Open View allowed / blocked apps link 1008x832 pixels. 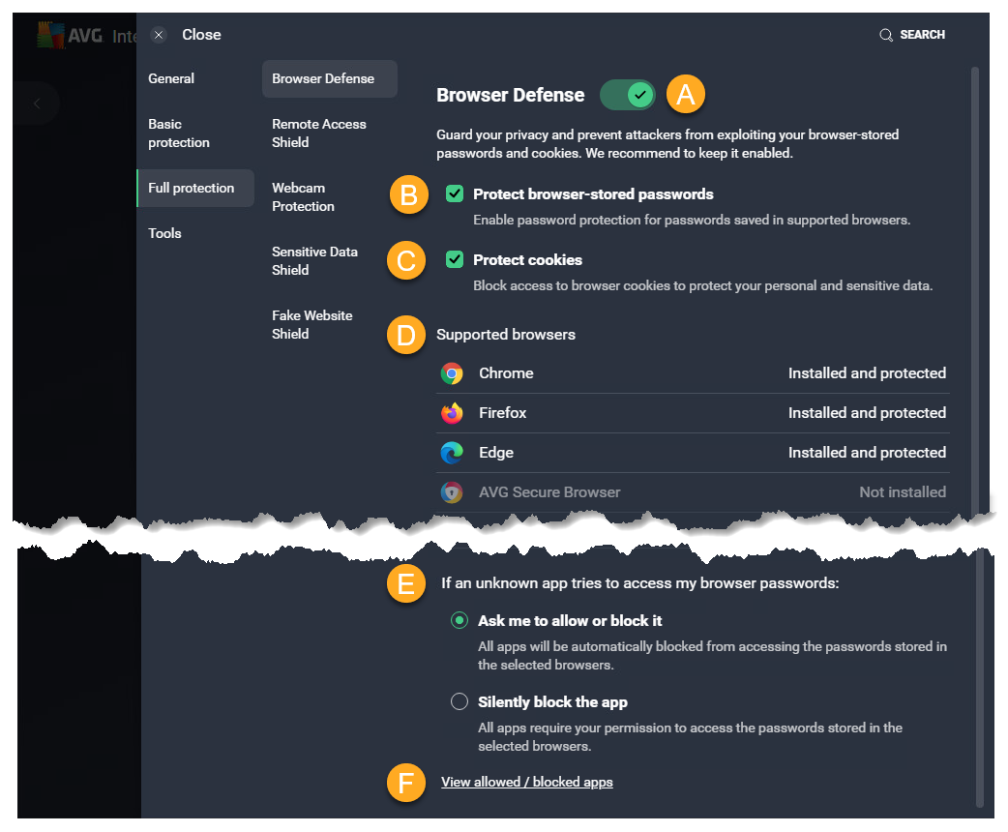(x=527, y=782)
